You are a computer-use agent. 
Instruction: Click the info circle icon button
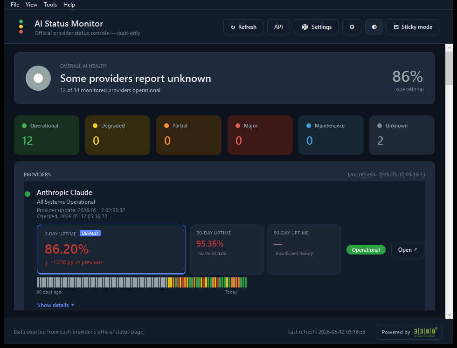[352, 27]
